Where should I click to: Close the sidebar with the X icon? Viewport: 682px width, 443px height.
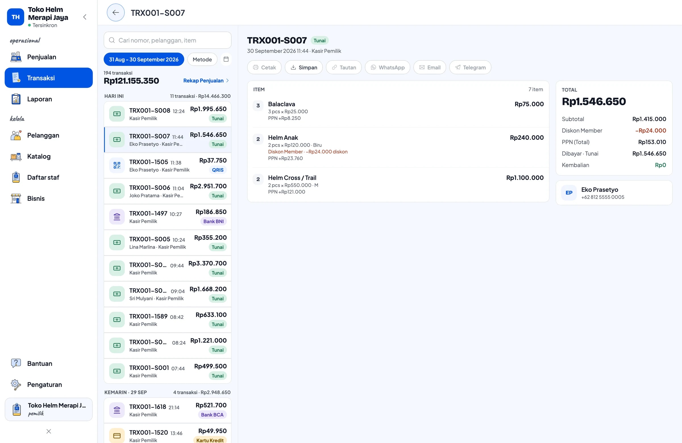(49, 431)
